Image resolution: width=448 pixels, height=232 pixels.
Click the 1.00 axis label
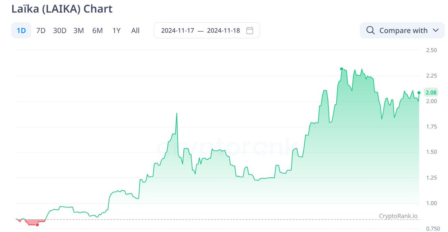tap(431, 203)
